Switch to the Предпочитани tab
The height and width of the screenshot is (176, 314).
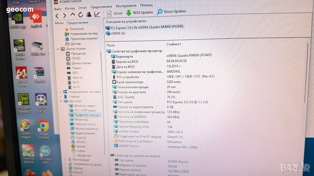tap(78, 23)
